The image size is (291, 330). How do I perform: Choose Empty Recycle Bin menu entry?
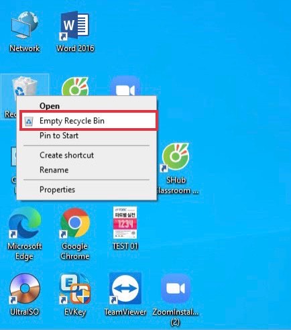click(89, 121)
